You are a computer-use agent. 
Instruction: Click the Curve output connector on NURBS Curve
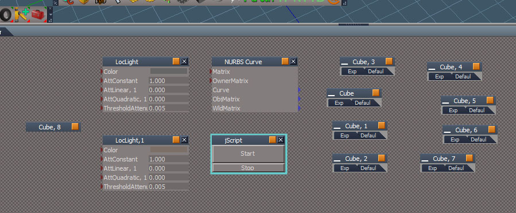(299, 89)
